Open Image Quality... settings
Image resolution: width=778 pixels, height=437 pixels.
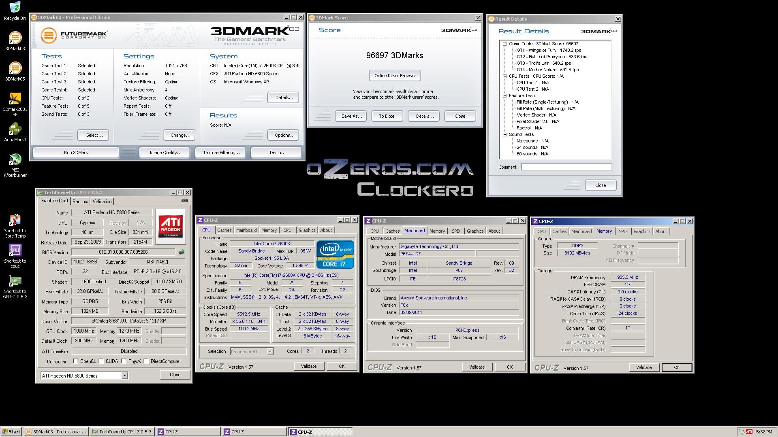coord(165,153)
